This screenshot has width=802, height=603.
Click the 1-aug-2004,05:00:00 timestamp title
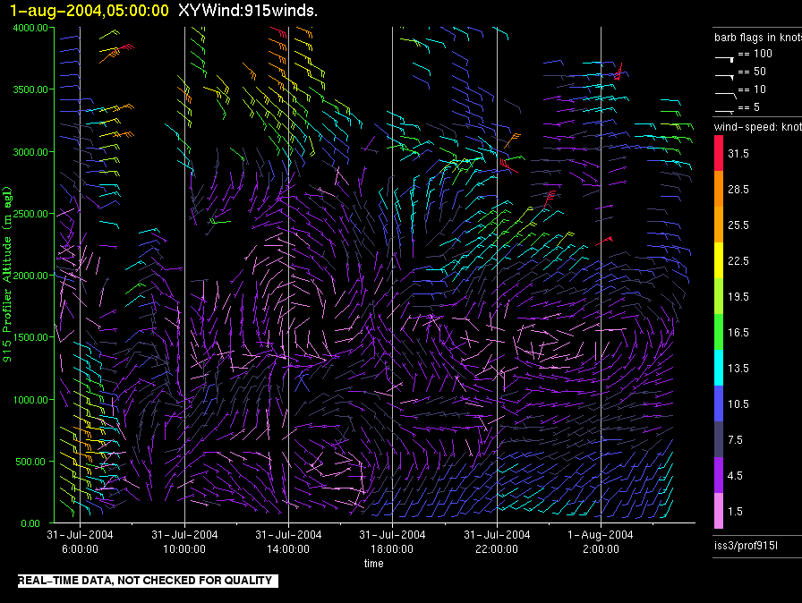tap(90, 10)
